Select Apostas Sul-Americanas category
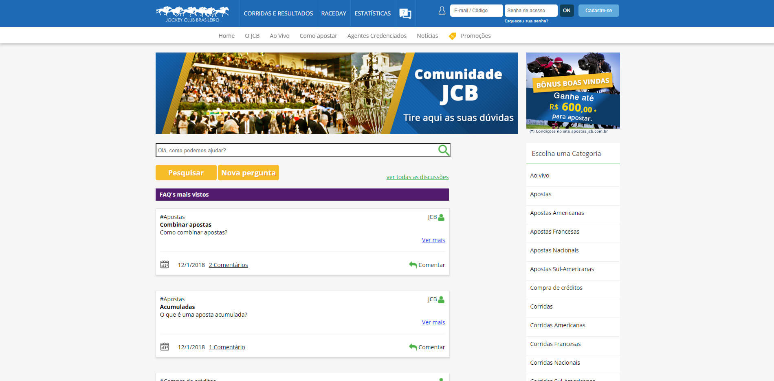 click(573, 269)
